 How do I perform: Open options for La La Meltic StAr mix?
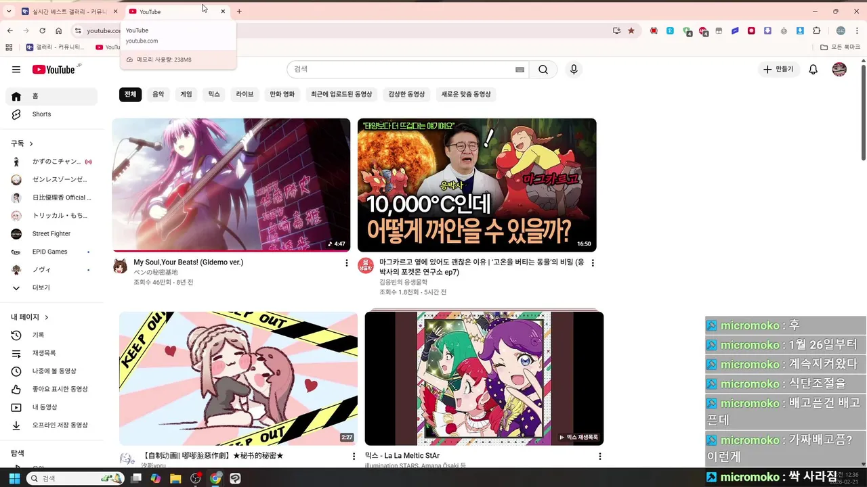(x=599, y=457)
